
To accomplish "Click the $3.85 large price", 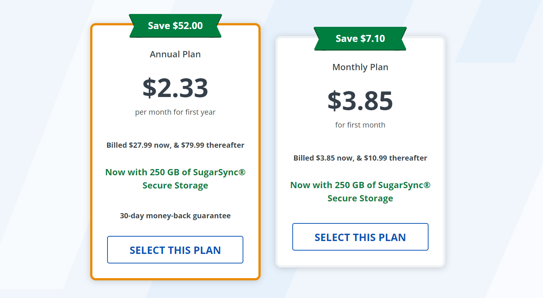I will pyautogui.click(x=360, y=101).
